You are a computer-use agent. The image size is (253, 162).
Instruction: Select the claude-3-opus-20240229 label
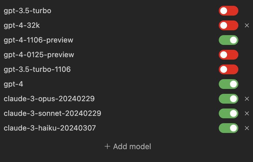pyautogui.click(x=49, y=99)
